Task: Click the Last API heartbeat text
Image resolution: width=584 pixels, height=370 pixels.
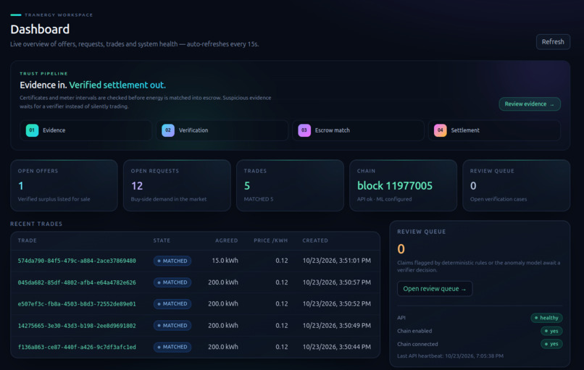Action: coord(450,356)
